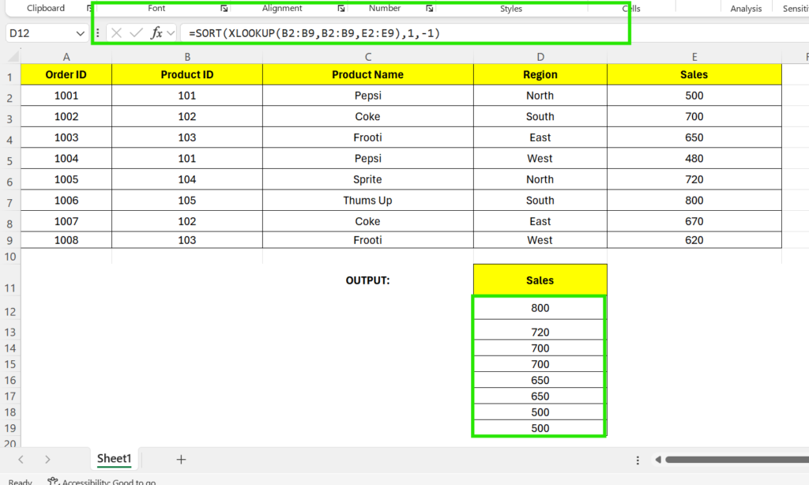
Task: Click the Thums Up product cell
Action: pyautogui.click(x=368, y=200)
